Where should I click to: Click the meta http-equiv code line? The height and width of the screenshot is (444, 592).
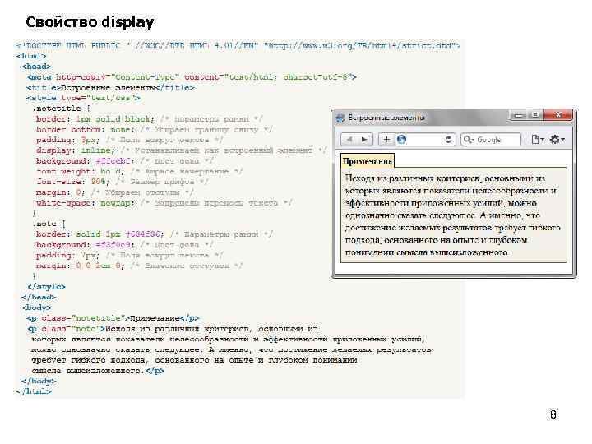pos(192,77)
